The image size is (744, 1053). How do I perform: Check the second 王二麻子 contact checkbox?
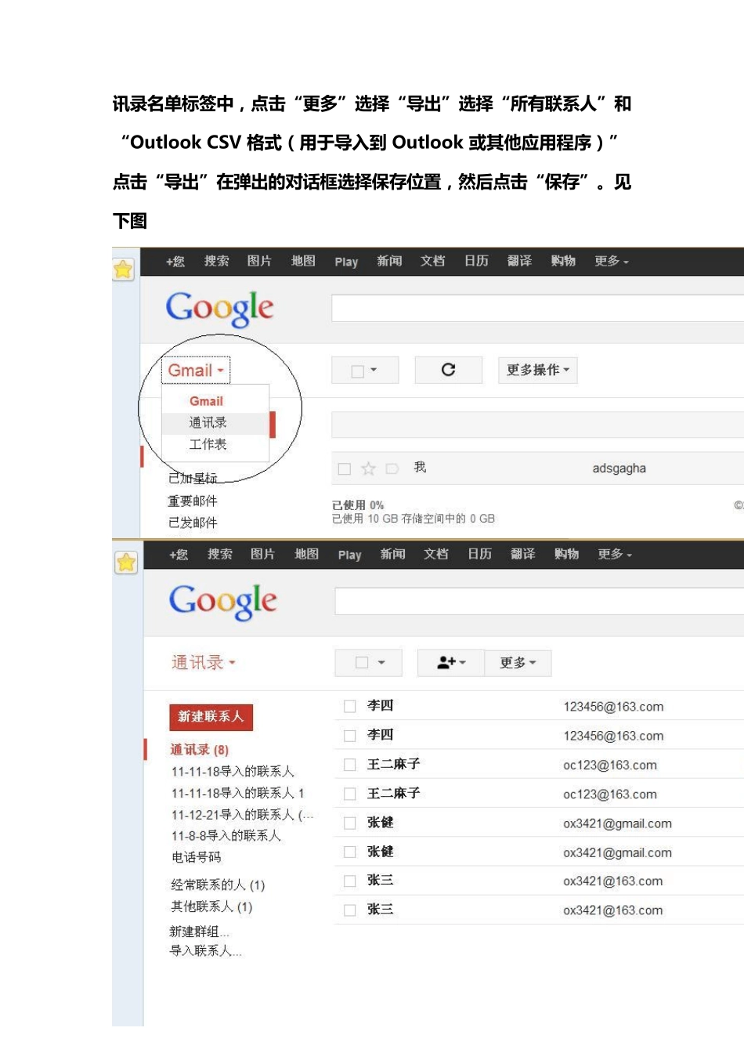350,794
